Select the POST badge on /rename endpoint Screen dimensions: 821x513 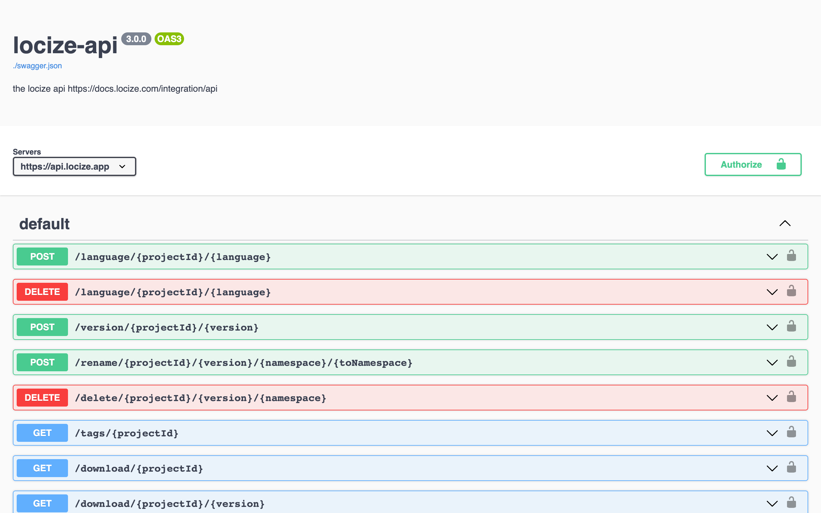click(42, 362)
